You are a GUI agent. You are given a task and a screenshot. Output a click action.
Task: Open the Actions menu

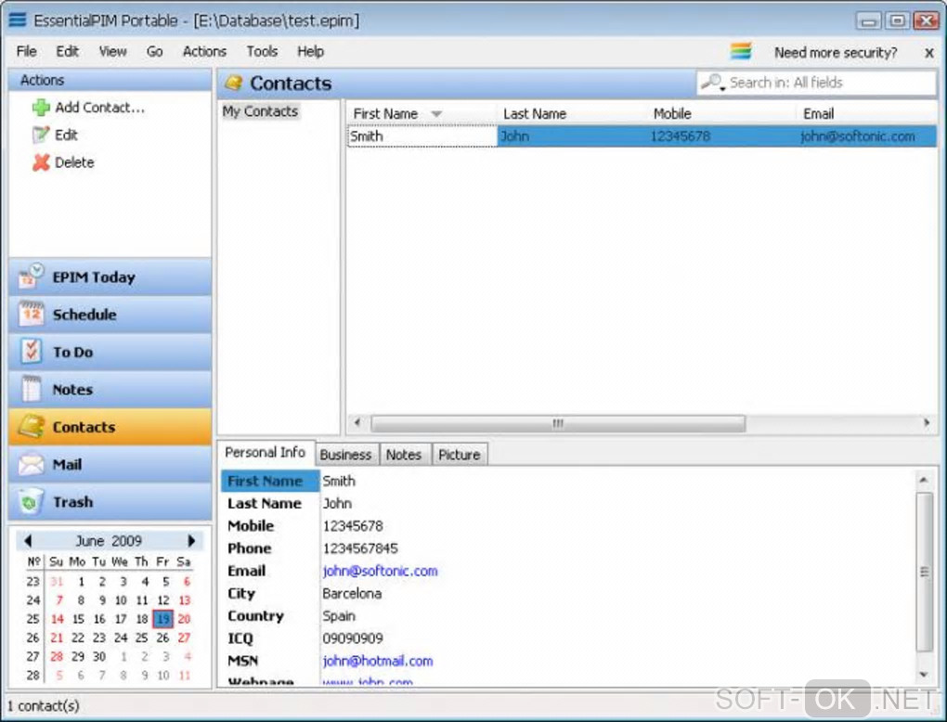click(204, 52)
